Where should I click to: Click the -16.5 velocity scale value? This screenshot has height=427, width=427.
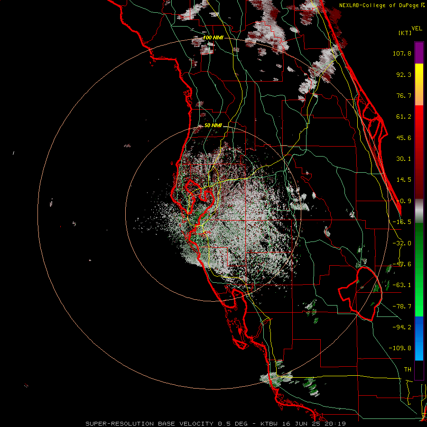[x=402, y=222]
